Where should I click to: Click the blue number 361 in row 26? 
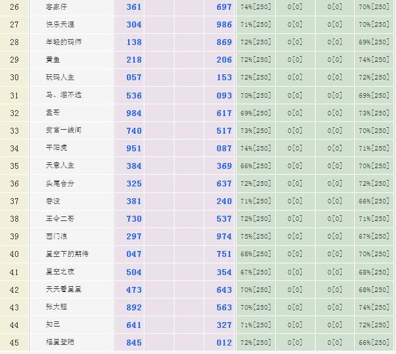133,7
